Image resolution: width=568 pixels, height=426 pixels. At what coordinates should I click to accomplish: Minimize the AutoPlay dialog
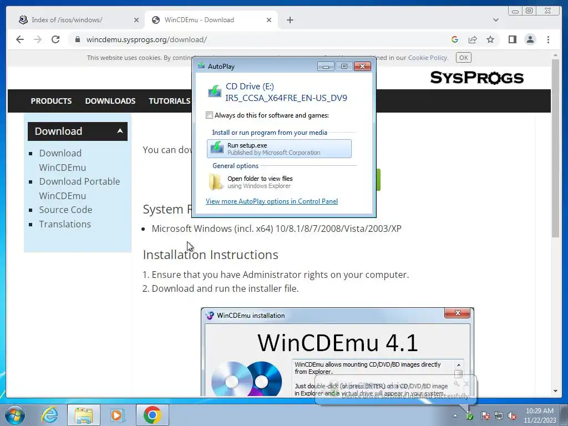[326, 67]
